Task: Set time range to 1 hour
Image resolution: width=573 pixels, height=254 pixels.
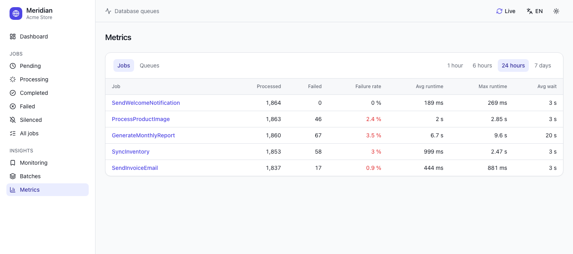Action: 455,65
